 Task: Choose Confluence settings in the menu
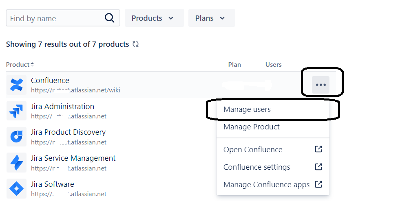tap(257, 167)
